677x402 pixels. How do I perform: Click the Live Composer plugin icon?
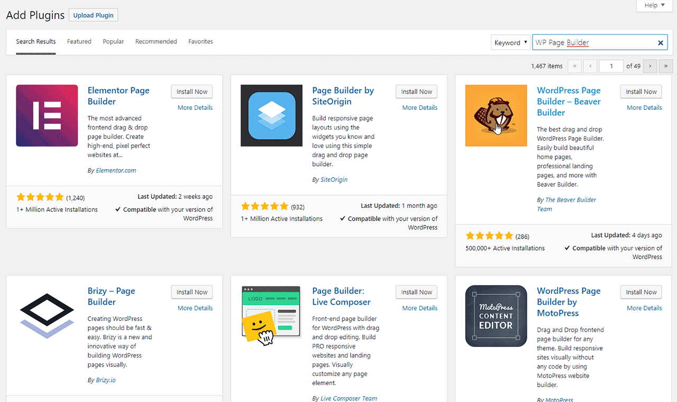271,316
